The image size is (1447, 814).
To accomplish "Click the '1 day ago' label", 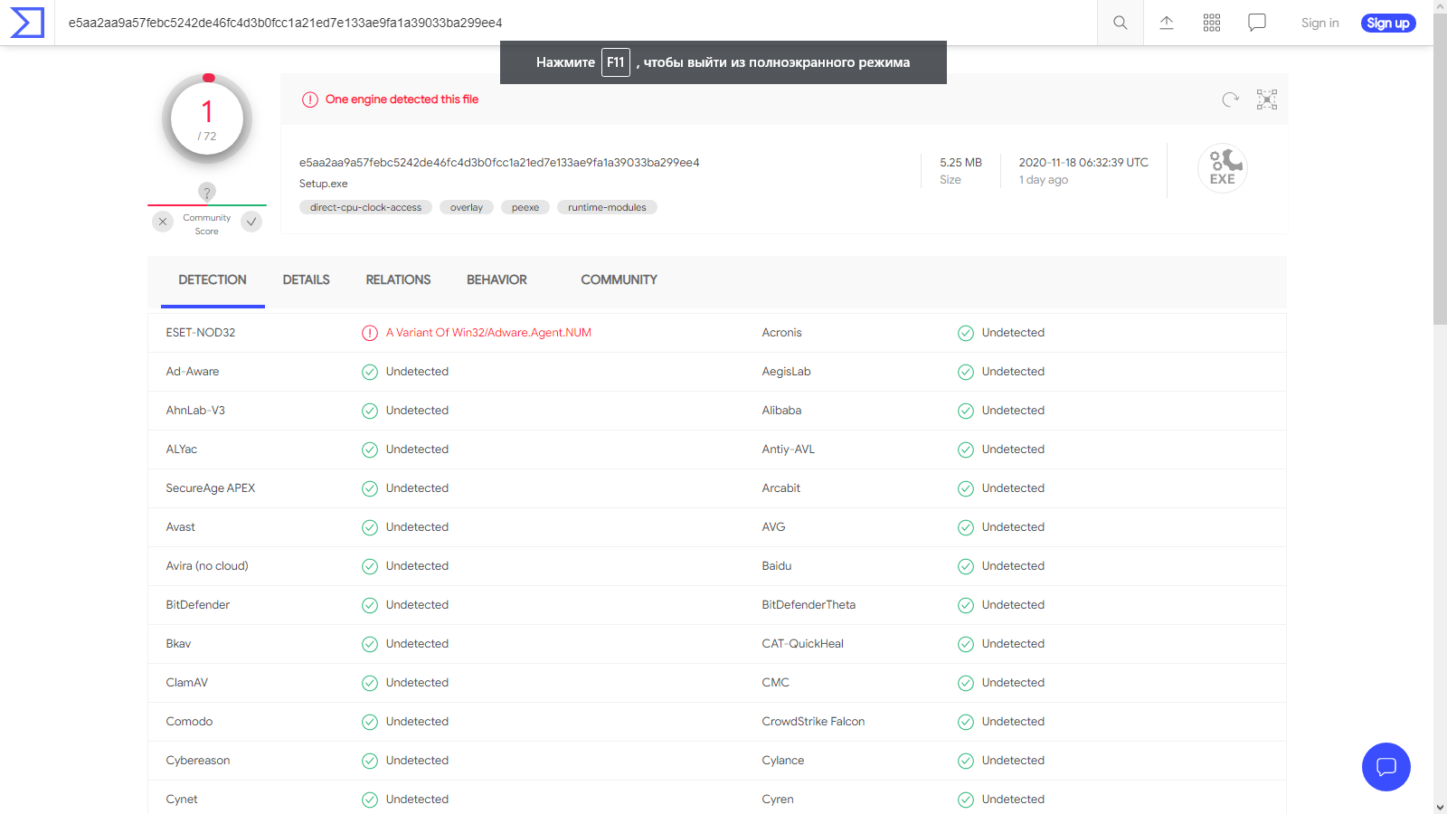I will pos(1044,180).
